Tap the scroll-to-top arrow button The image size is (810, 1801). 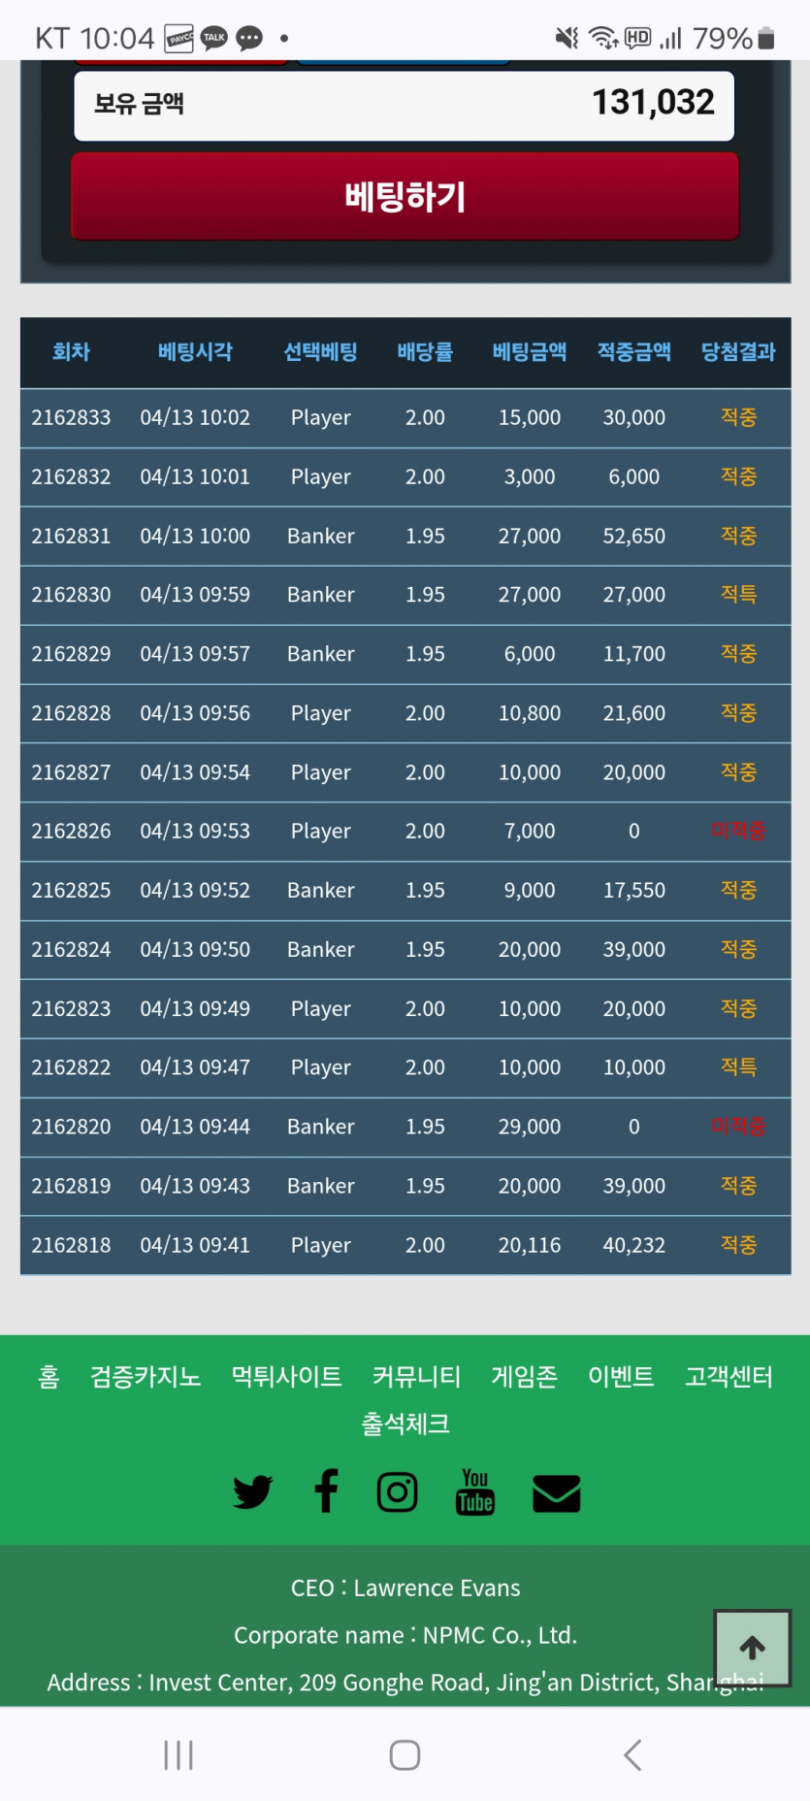(x=753, y=1648)
